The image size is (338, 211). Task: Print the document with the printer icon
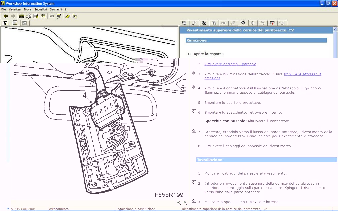click(29, 16)
